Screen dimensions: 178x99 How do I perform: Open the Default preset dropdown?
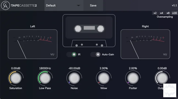pos(64,5)
